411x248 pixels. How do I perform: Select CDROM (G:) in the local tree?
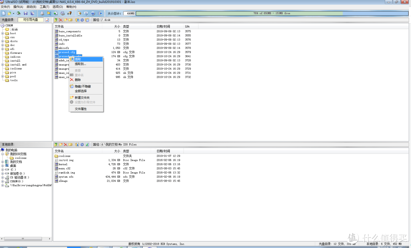pyautogui.click(x=16, y=181)
